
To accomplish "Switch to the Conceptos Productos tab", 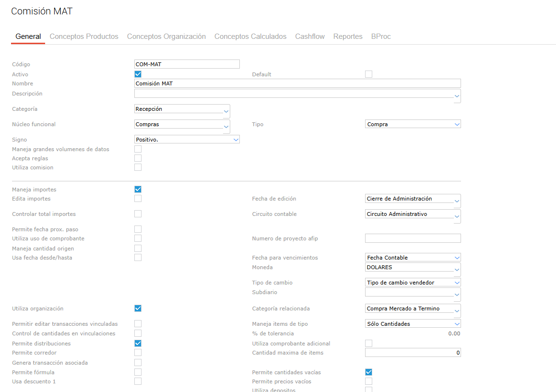I will coord(84,36).
